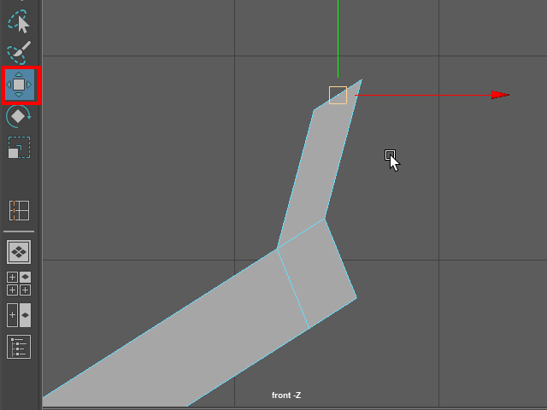The width and height of the screenshot is (547, 410).
Task: Pick the last-used edge loop tool icon
Action: tap(18, 210)
